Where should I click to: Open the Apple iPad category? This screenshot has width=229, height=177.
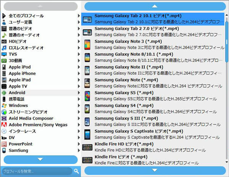click(x=40, y=80)
